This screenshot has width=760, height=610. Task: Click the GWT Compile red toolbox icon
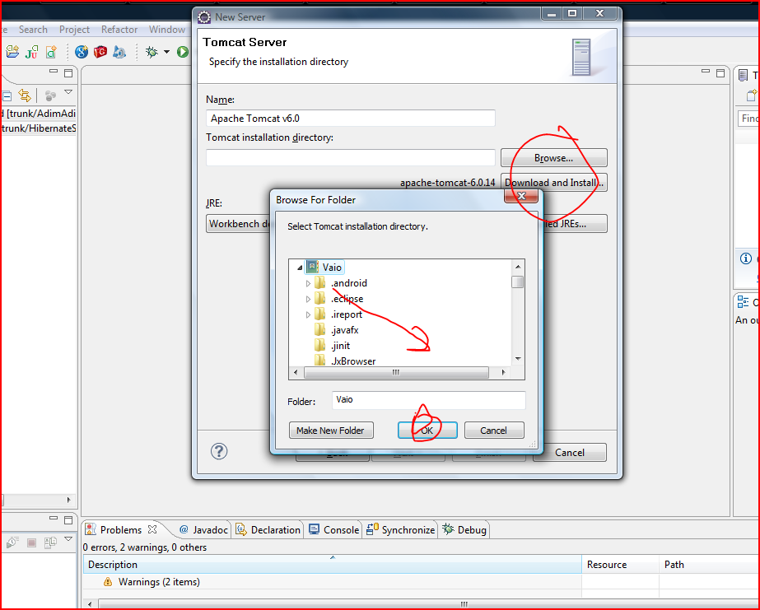point(100,51)
